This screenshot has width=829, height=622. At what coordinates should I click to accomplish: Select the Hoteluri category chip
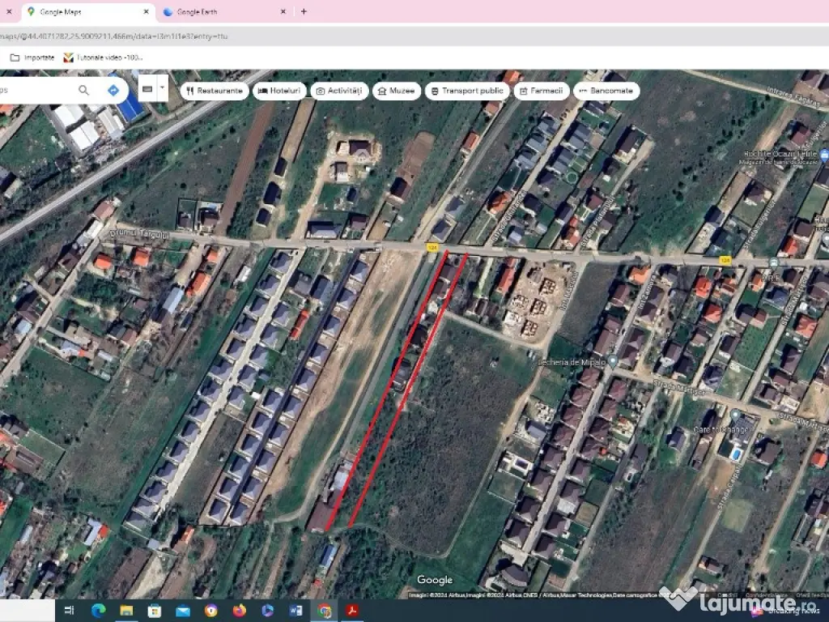click(279, 91)
